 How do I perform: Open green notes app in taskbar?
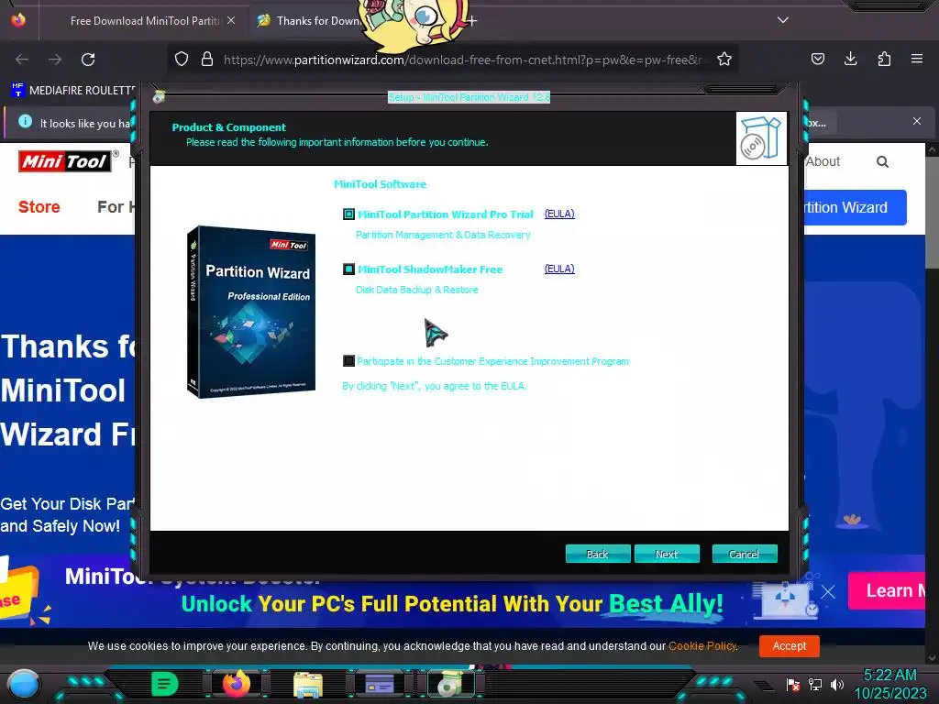164,684
